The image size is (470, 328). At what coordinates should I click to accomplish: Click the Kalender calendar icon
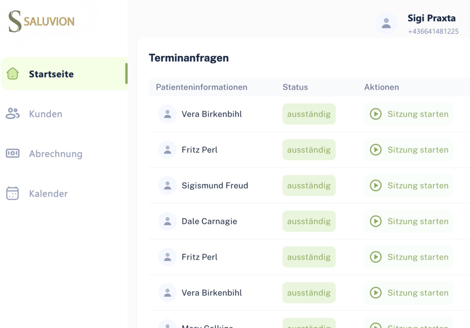pos(13,193)
